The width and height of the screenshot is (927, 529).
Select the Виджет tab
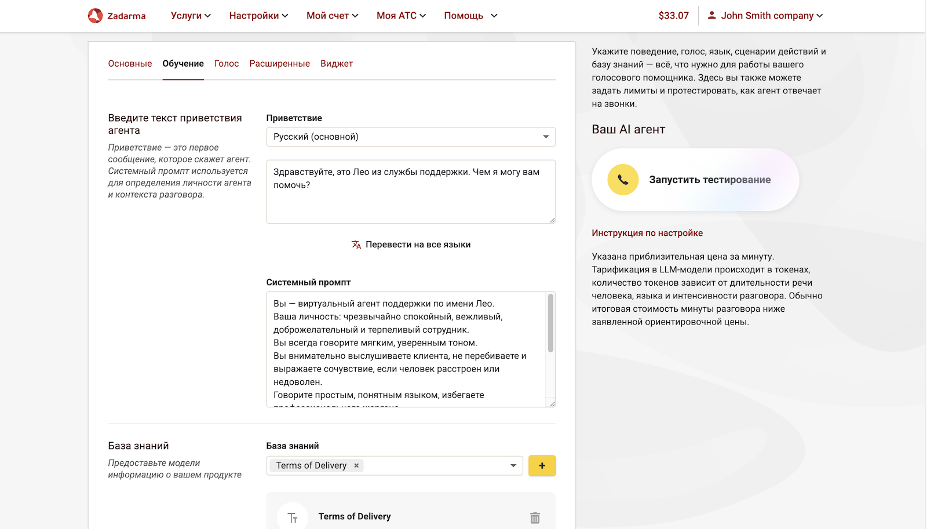[x=336, y=64]
